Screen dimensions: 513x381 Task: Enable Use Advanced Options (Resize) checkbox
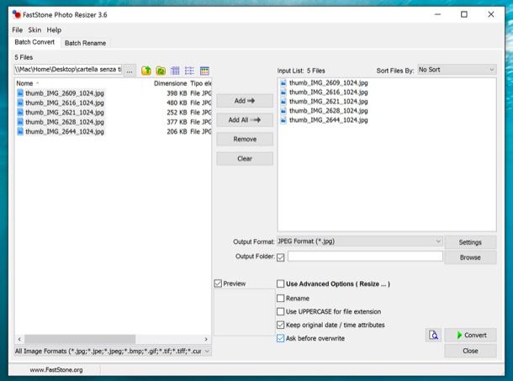(280, 283)
